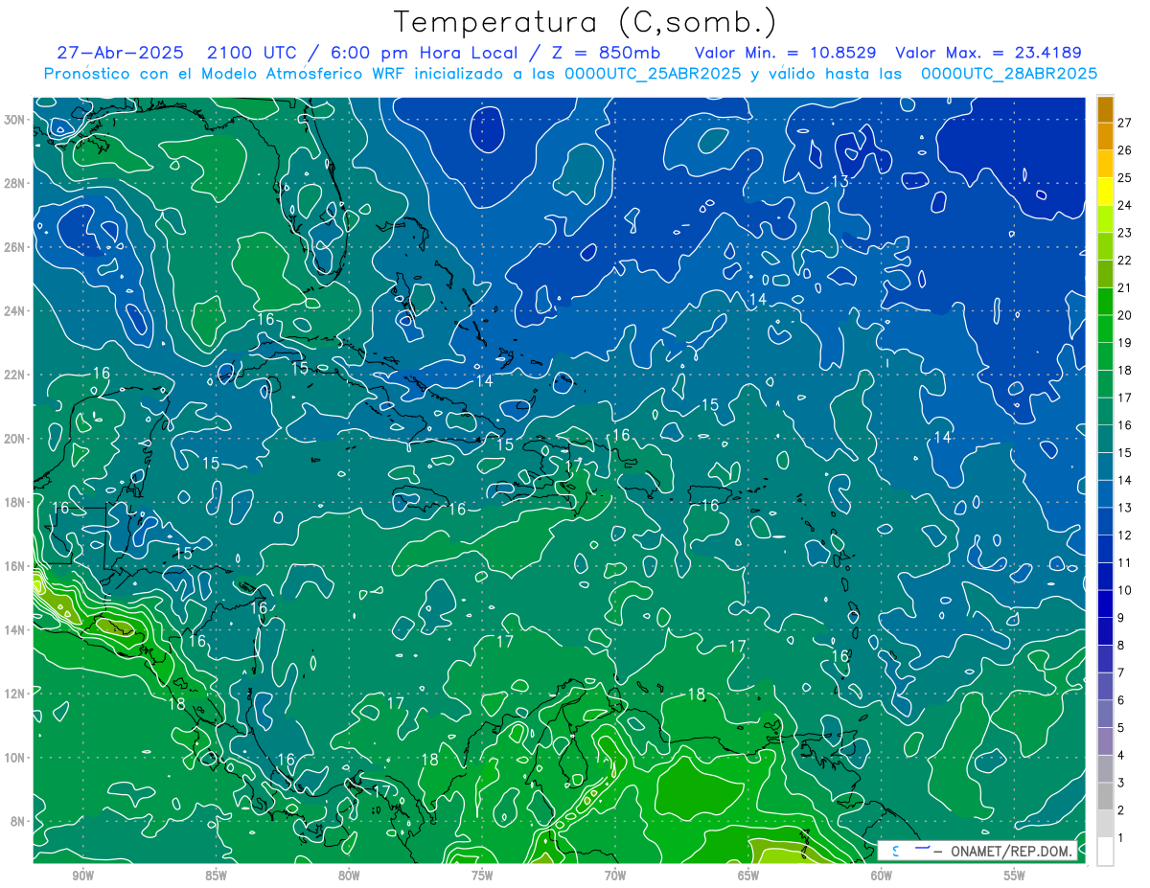Click the "ONAMET/REP.DOM." credit label
The height and width of the screenshot is (888, 1150).
pyautogui.click(x=1010, y=852)
